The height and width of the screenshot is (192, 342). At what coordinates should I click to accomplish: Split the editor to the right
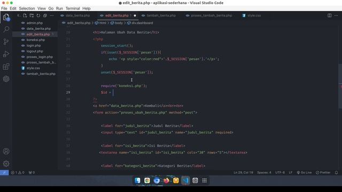coord(329,15)
